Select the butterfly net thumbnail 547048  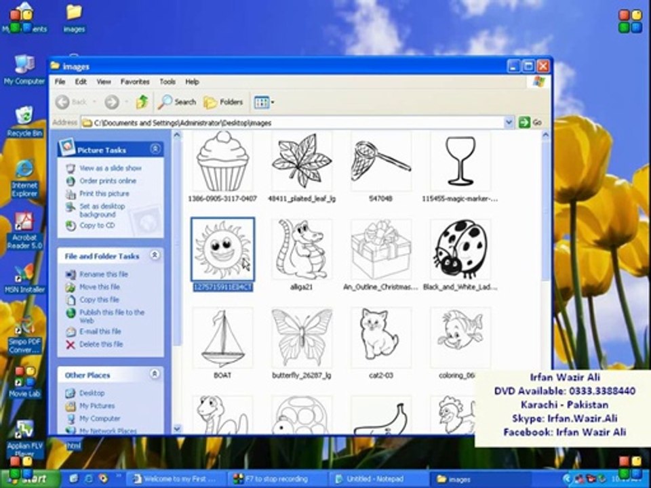(380, 161)
